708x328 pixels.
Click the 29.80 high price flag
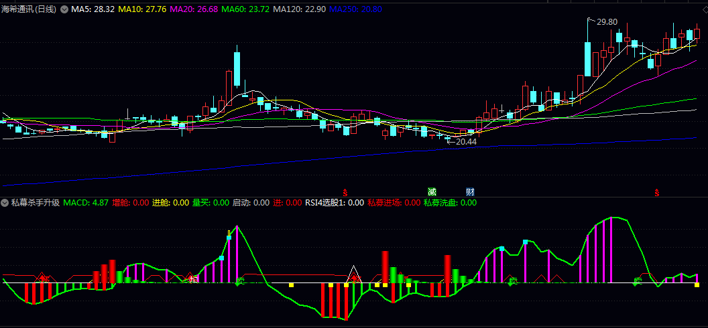tap(605, 21)
